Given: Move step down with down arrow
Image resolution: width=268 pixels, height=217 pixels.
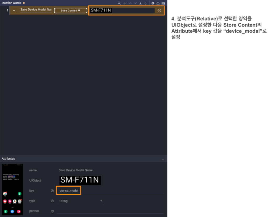Looking at the screenshot, I should (135, 3).
